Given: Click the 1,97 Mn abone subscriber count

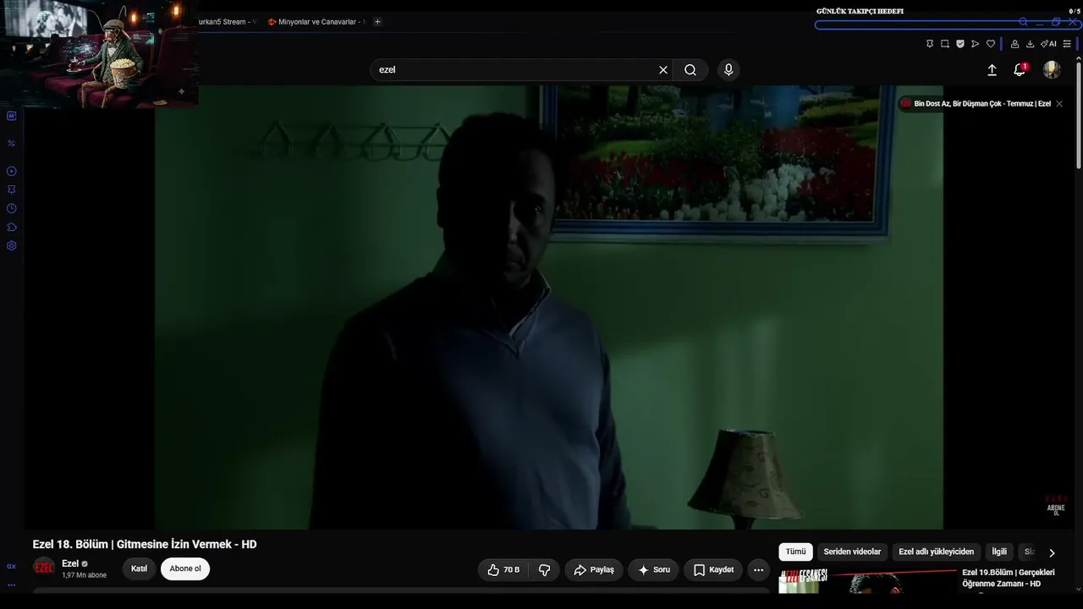Looking at the screenshot, I should (85, 576).
